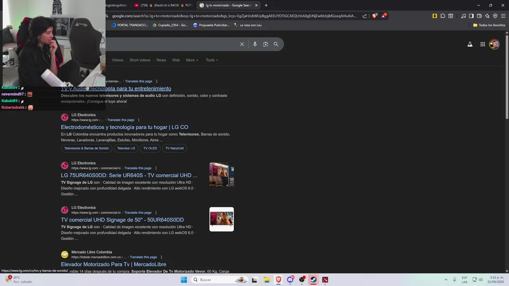Open Brave Playlist music note icon

(x=463, y=16)
